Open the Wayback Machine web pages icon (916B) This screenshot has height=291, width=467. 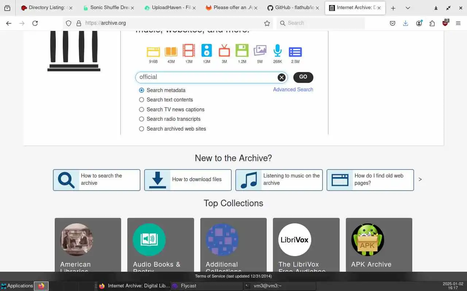(x=153, y=52)
